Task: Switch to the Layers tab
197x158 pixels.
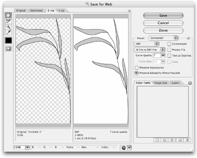Action: click(175, 83)
